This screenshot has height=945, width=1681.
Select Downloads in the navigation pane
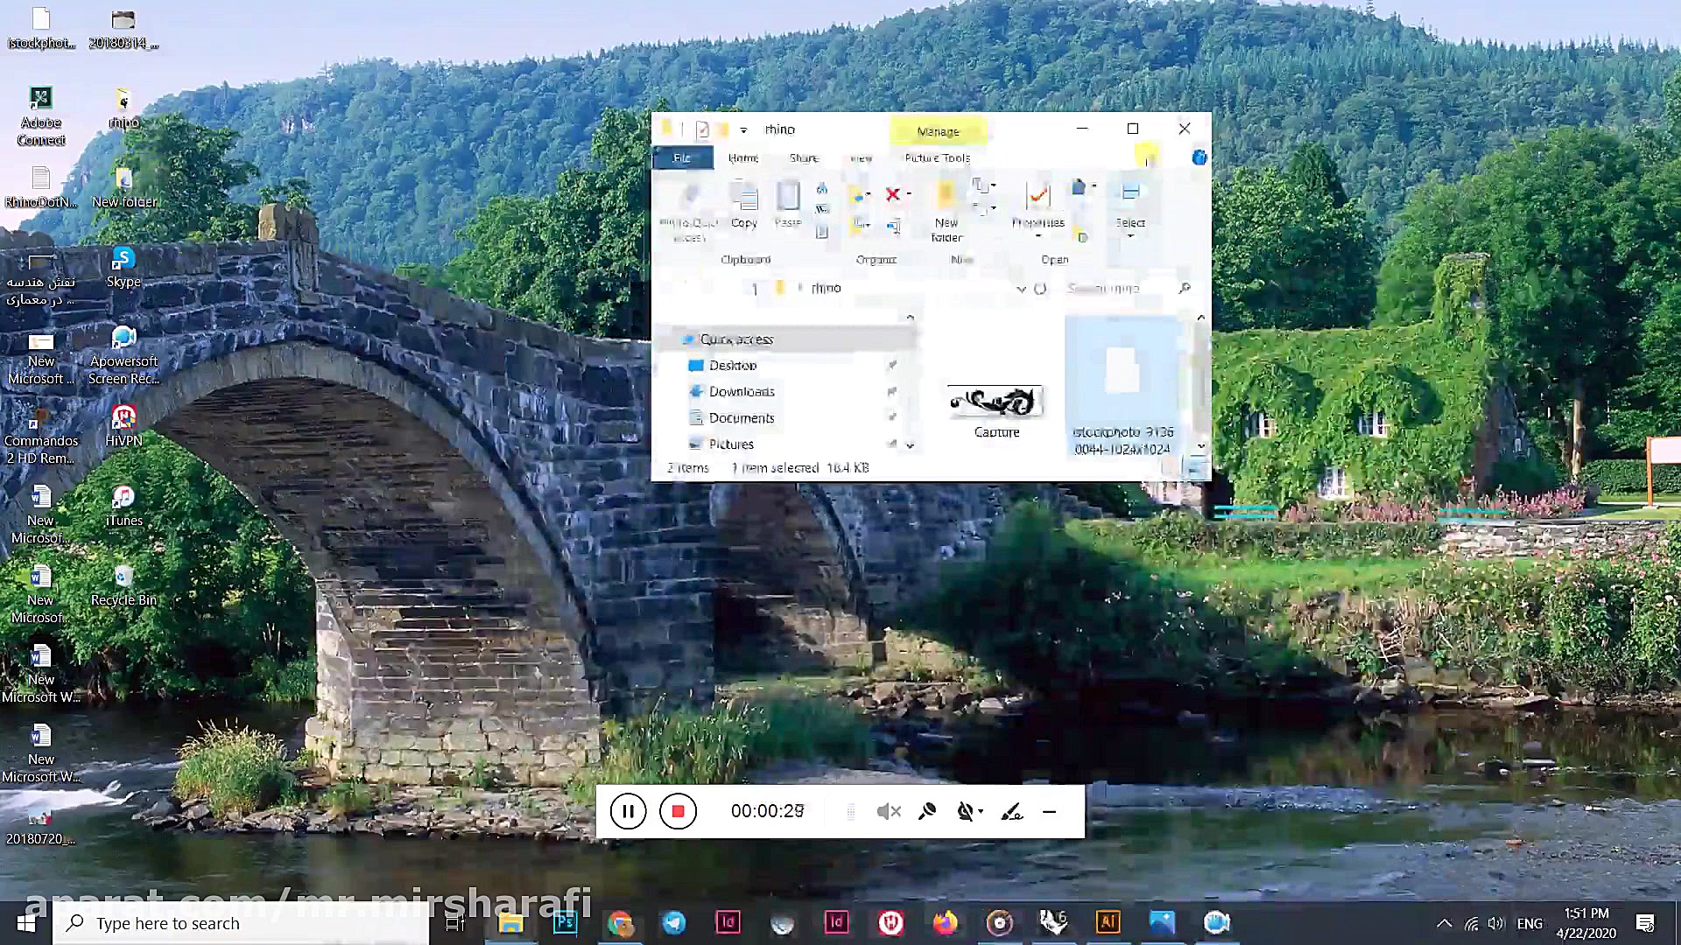point(742,392)
